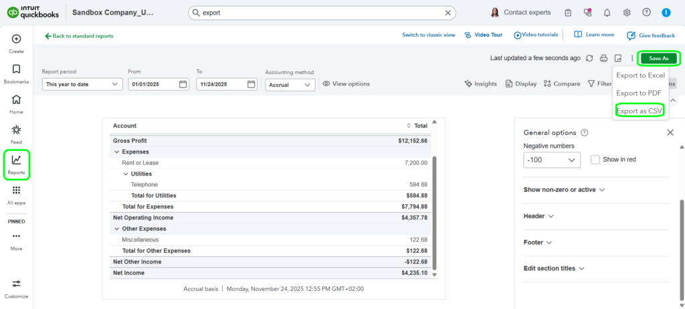Collapse the Utilities row group

tap(126, 174)
